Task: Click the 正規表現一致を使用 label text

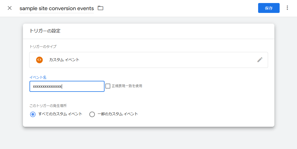Action: pyautogui.click(x=127, y=86)
